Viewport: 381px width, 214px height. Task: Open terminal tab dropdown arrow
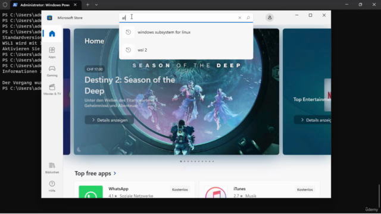click(96, 5)
